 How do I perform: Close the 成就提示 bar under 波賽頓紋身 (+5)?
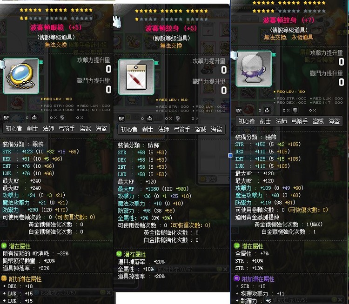tap(225, 269)
